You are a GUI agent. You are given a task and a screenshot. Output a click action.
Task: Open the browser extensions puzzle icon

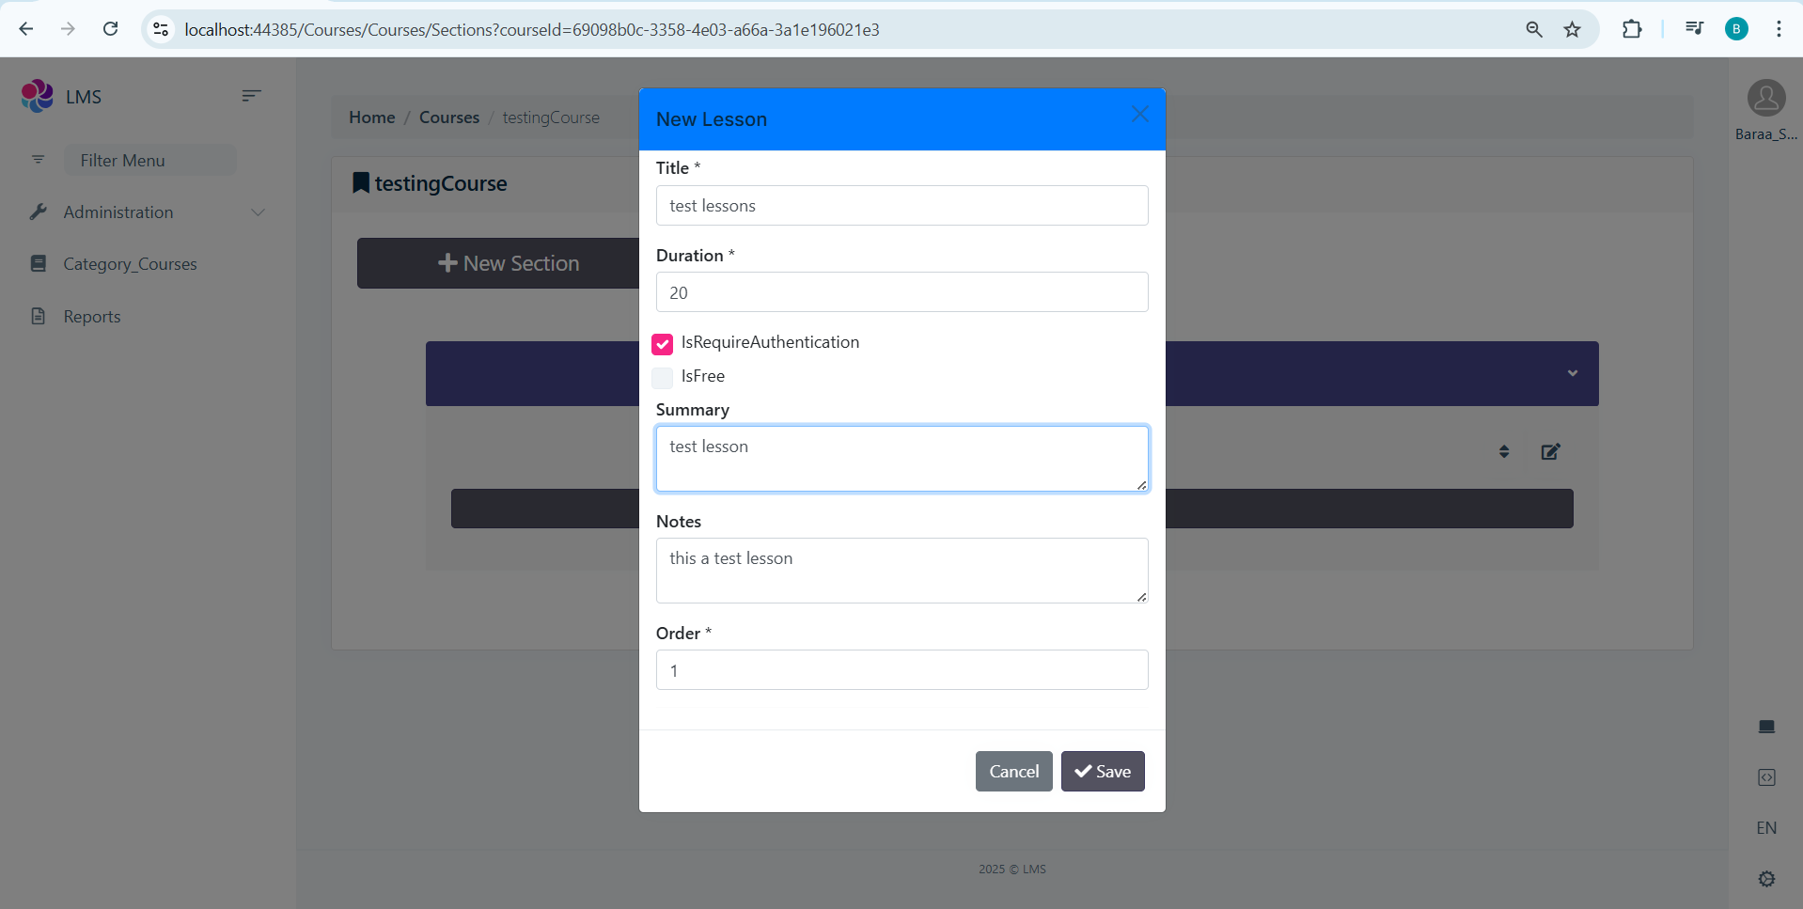[1632, 29]
